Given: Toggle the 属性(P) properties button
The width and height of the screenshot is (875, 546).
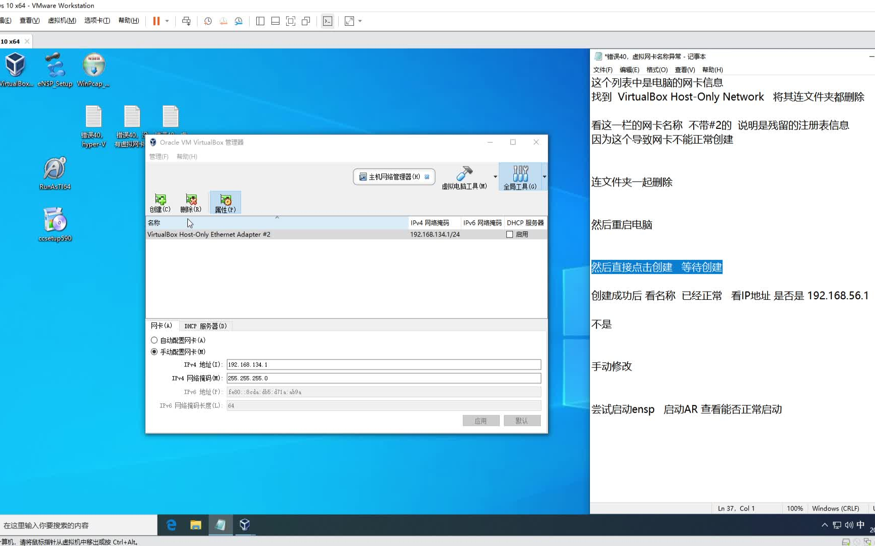Looking at the screenshot, I should 225,203.
